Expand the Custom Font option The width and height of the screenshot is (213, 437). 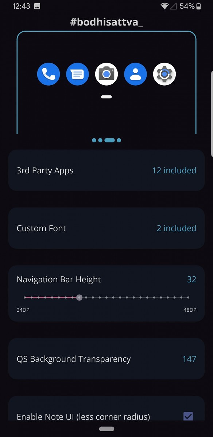106,228
